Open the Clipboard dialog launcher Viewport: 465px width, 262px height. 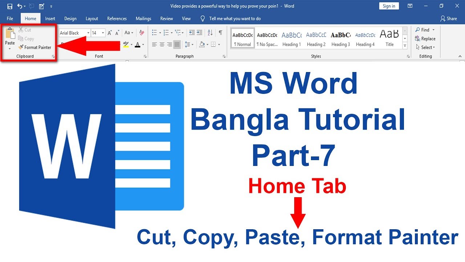pos(53,56)
